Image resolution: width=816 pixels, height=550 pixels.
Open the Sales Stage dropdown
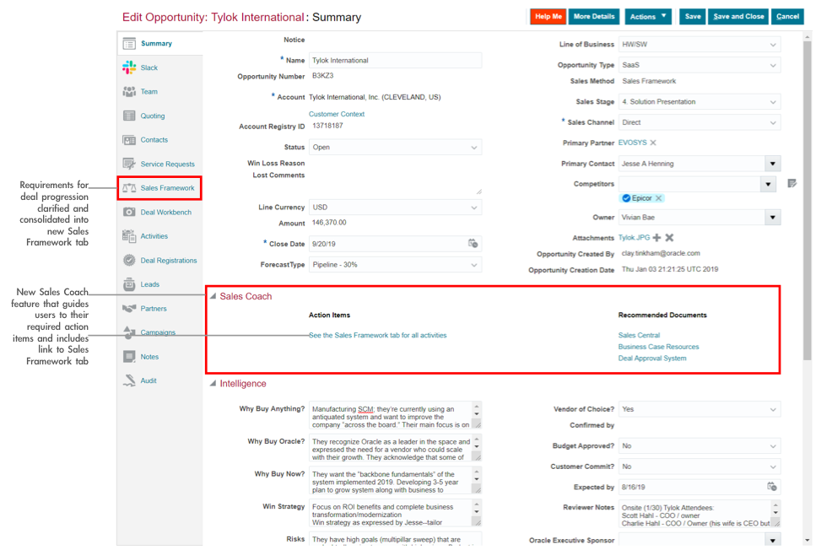773,102
